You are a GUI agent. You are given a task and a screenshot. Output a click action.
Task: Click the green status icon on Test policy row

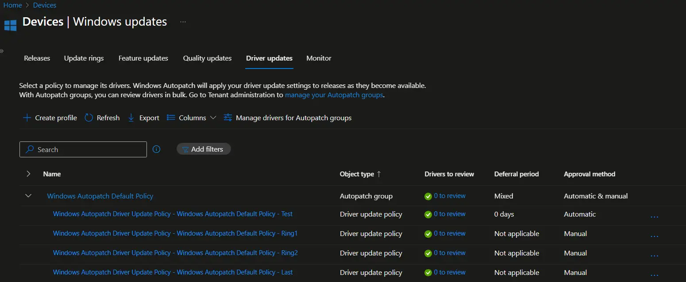click(x=428, y=214)
